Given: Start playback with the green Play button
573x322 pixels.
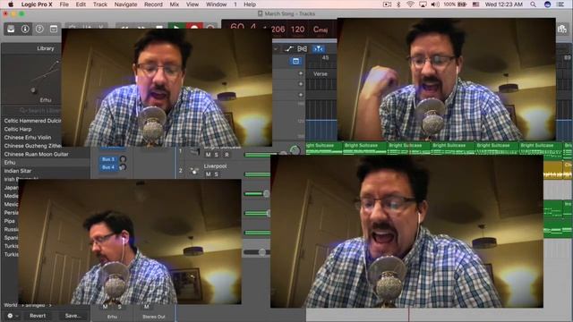Looking at the screenshot, I should click(x=176, y=27).
